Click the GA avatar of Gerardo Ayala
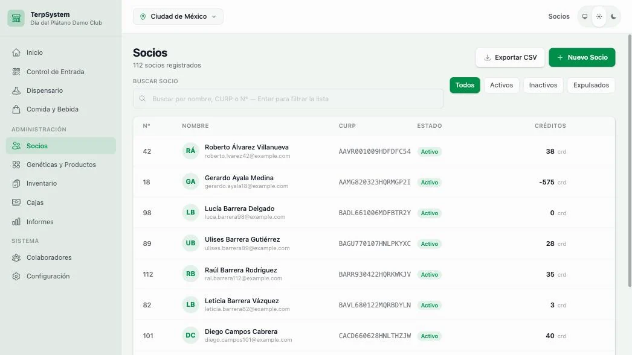The image size is (632, 355). tap(191, 182)
